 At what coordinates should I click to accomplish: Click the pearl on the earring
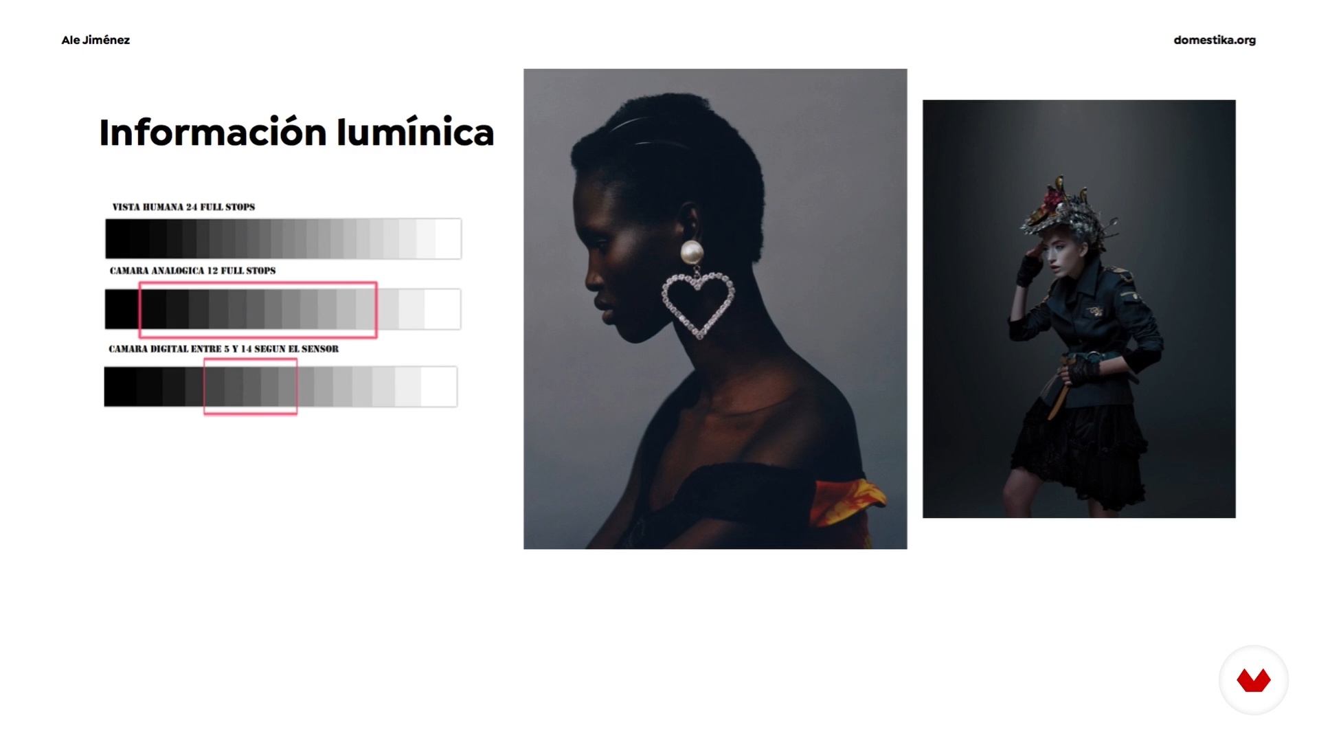coord(692,253)
